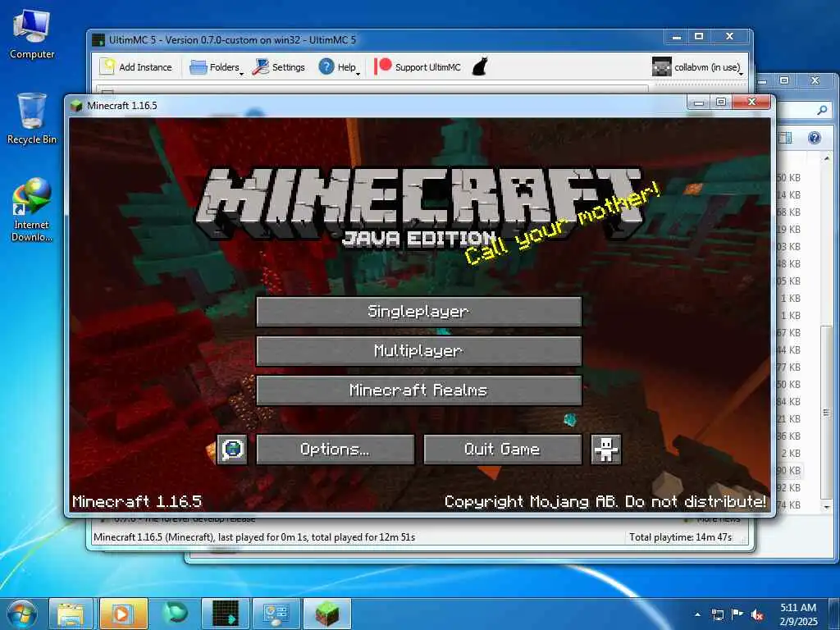This screenshot has height=630, width=840.
Task: Open the Windows Start menu
Action: click(22, 614)
